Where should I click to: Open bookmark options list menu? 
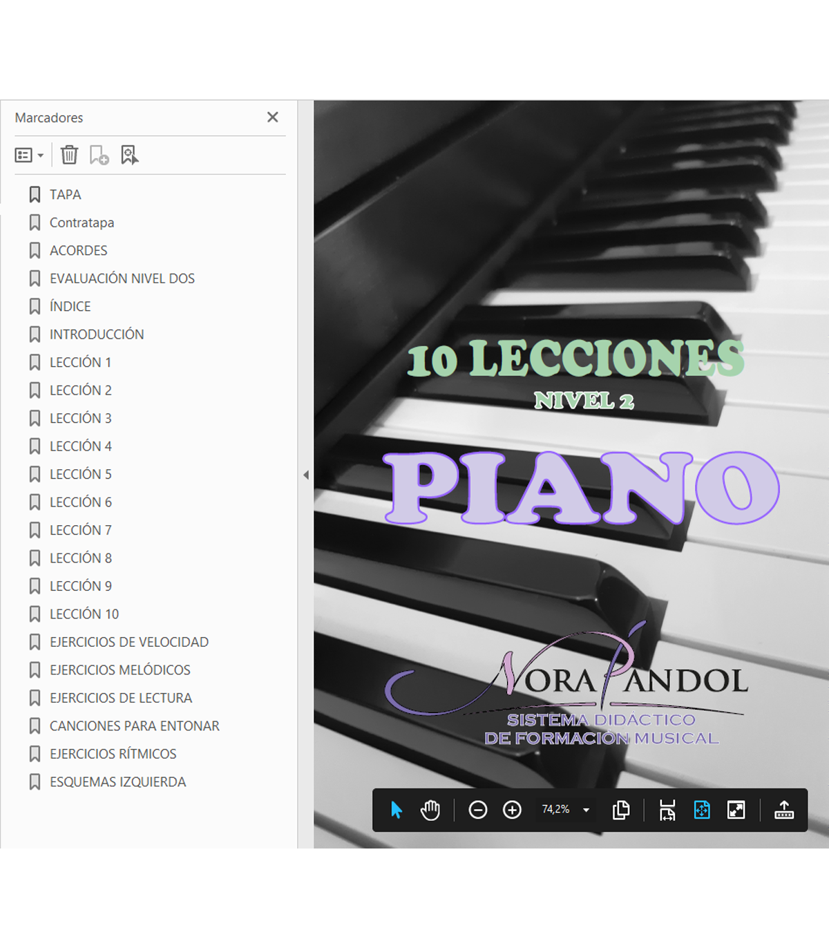29,155
